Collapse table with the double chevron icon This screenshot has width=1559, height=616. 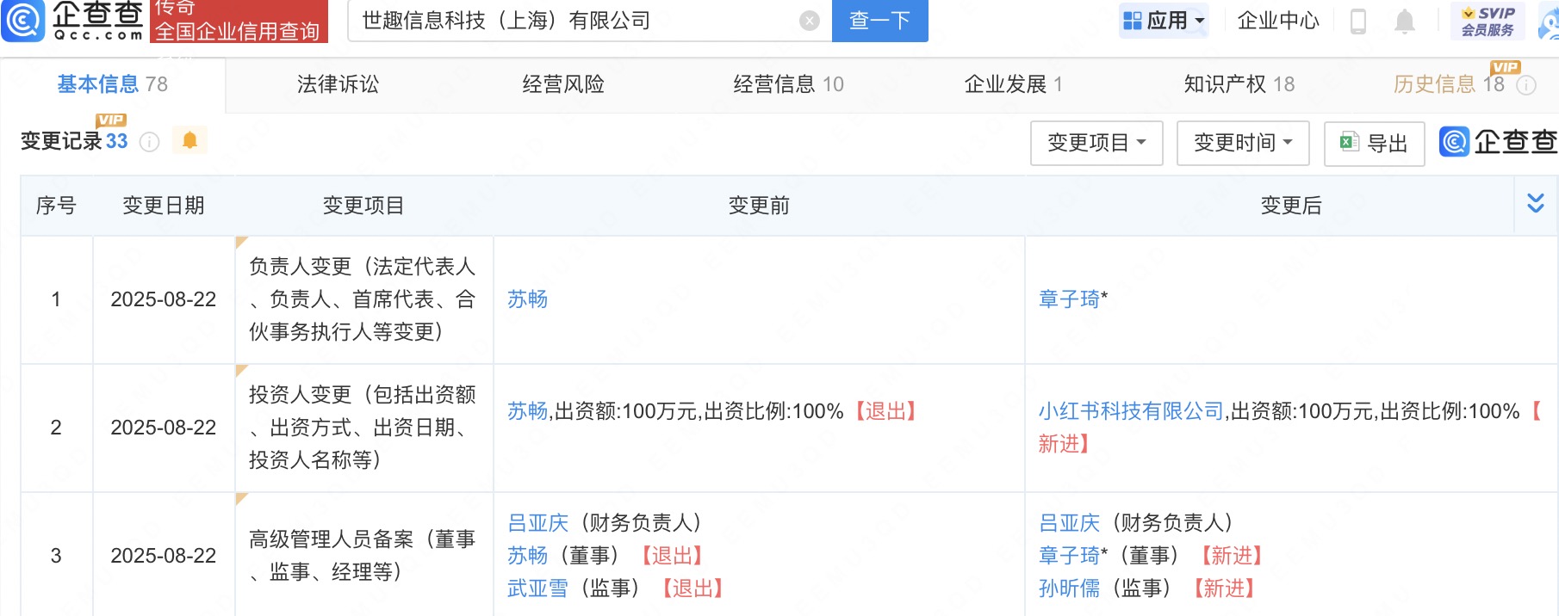[1536, 204]
